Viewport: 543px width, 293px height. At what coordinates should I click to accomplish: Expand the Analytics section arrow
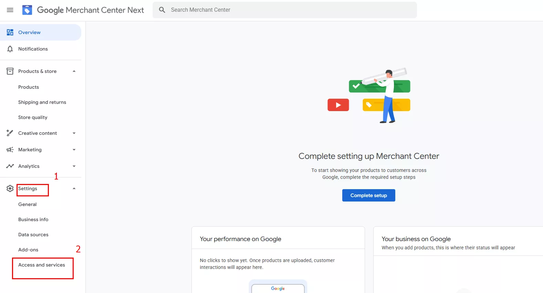(x=74, y=166)
